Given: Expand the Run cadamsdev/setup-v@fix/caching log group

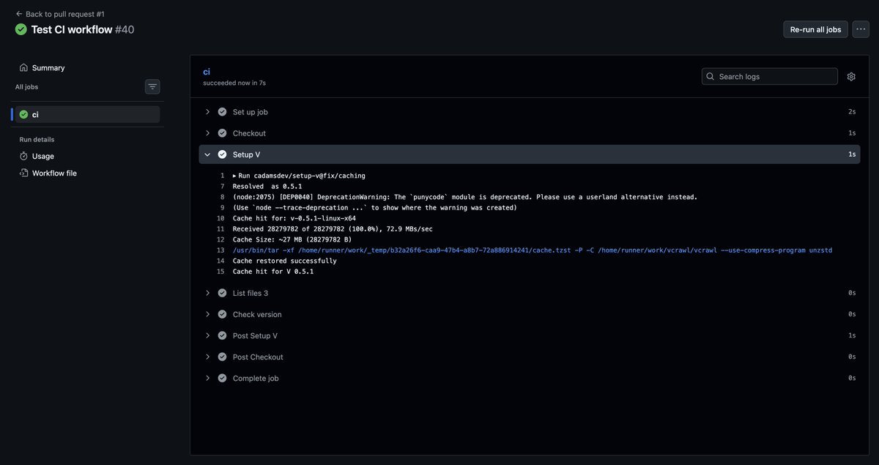Looking at the screenshot, I should pyautogui.click(x=299, y=176).
